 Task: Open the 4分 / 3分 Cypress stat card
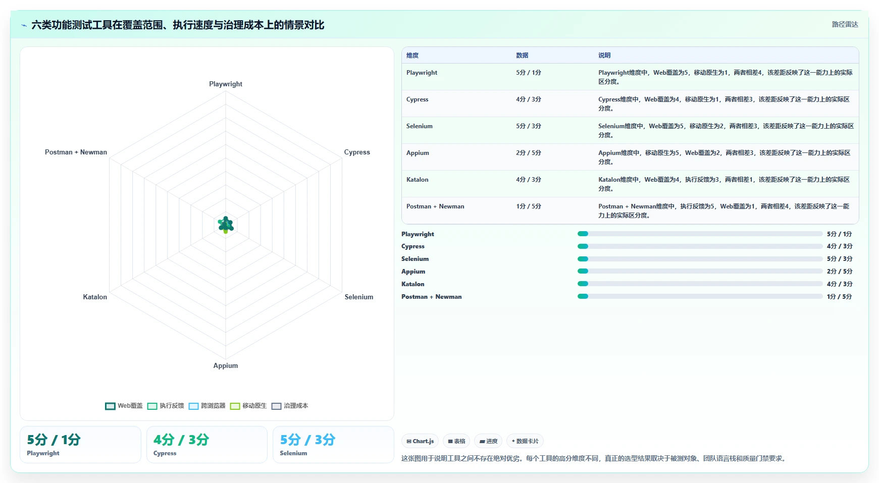206,445
